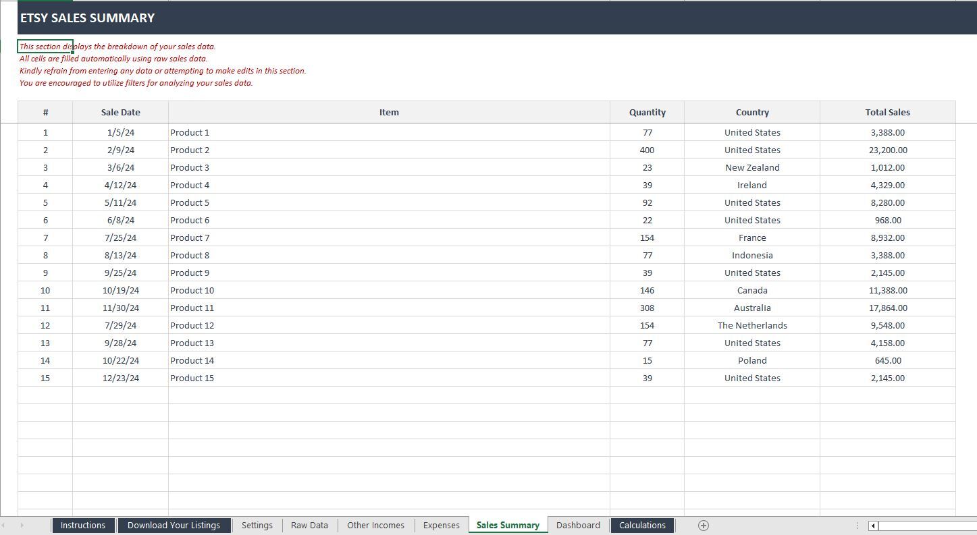
Task: Select total sales 8,932.00
Action: click(887, 238)
